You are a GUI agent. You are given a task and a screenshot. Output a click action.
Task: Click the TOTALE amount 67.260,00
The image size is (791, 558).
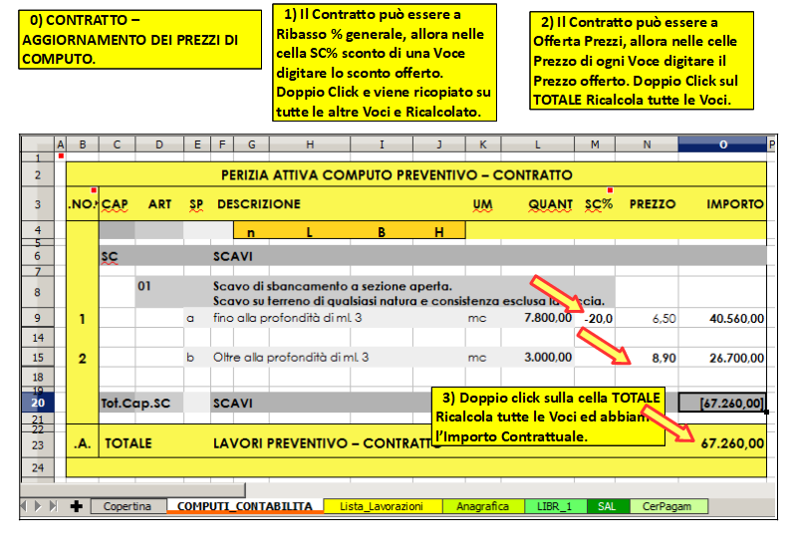732,443
